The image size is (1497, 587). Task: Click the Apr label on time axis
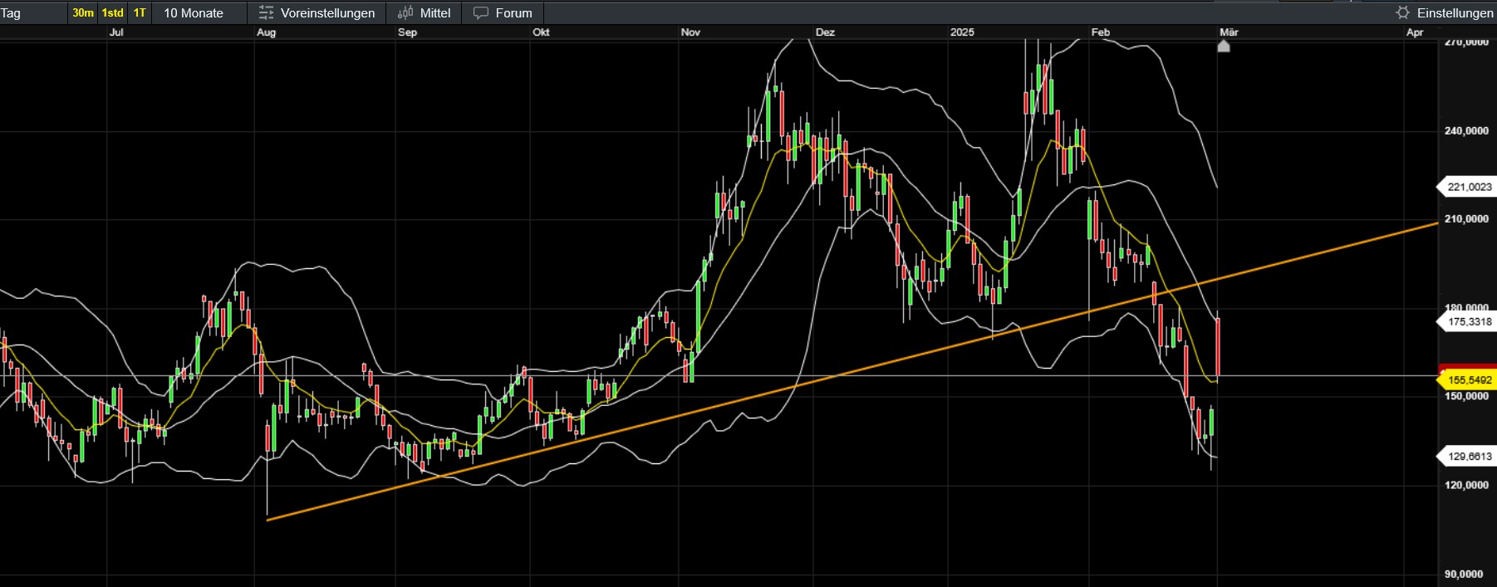pos(1415,32)
